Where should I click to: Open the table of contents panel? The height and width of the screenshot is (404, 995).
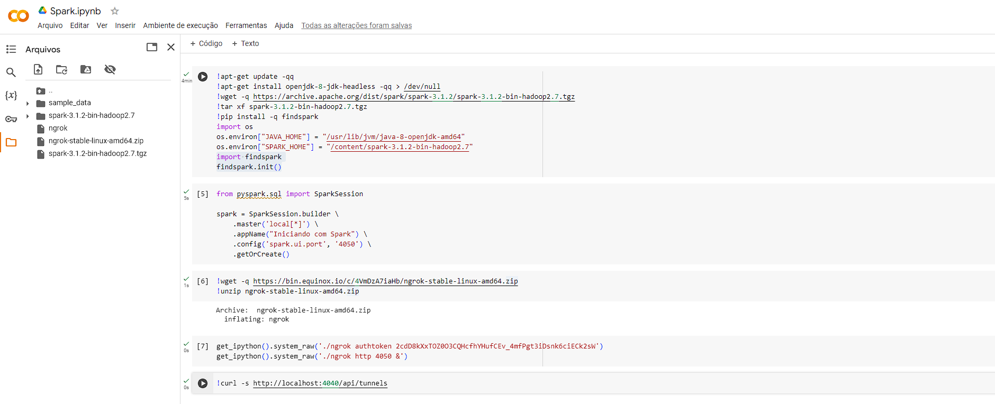11,49
